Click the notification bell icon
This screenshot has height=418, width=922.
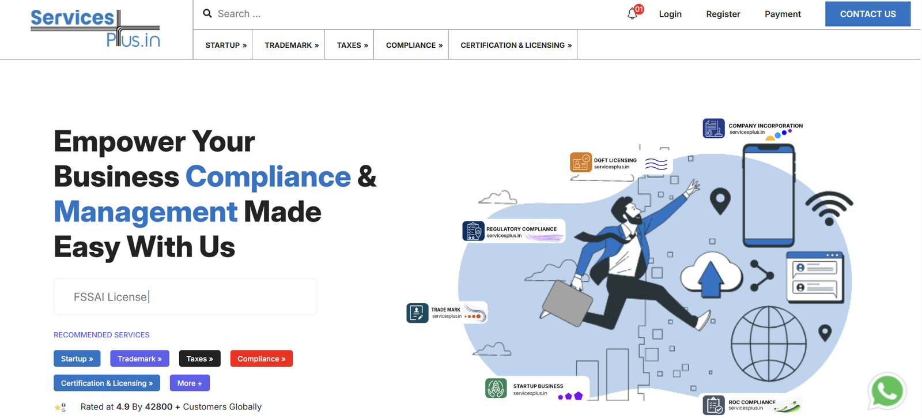(633, 14)
